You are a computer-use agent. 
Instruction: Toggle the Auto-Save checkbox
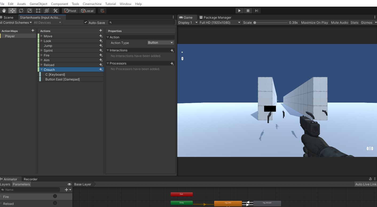(x=86, y=22)
